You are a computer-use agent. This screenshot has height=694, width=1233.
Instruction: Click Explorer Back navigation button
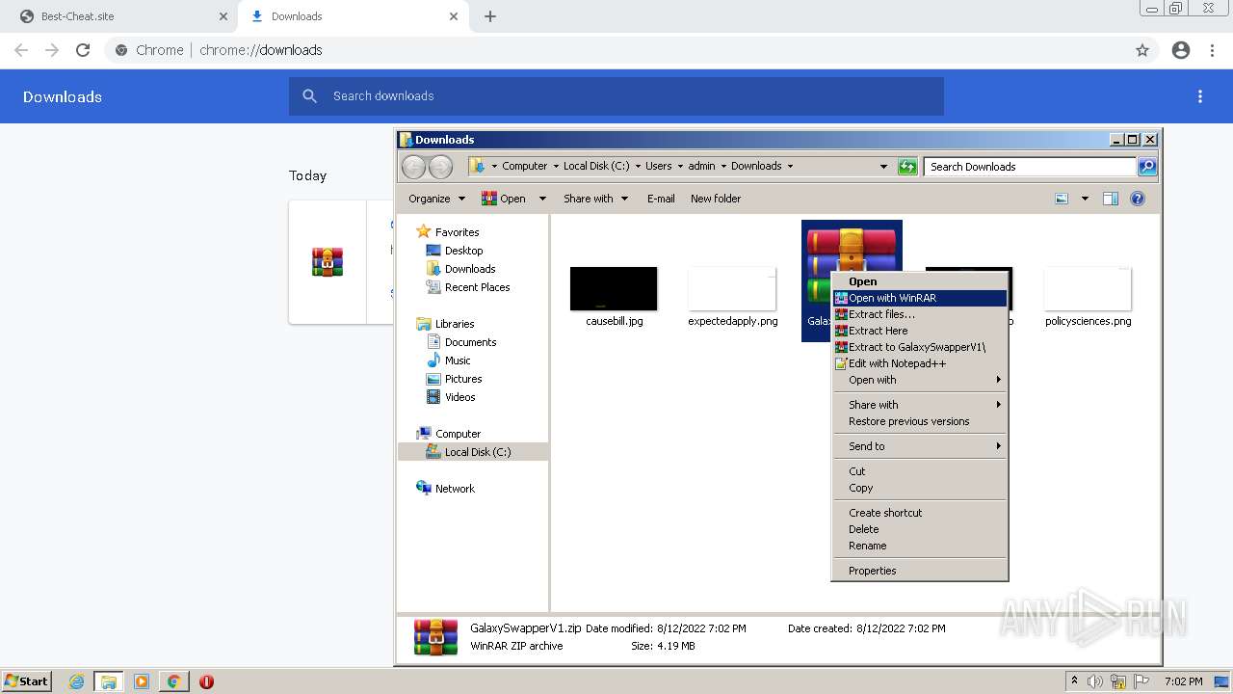413,167
